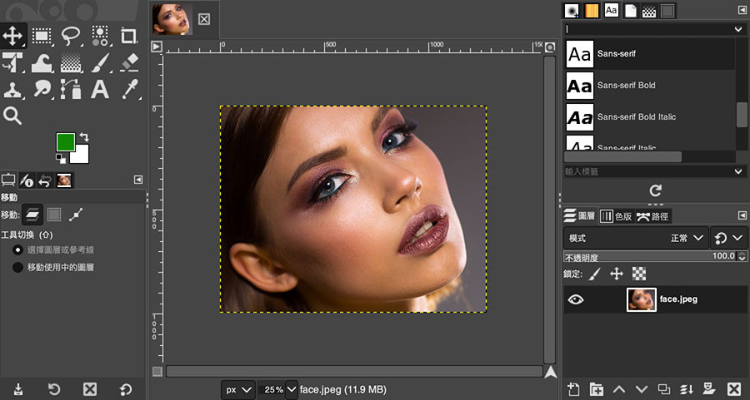Select the Paintbrush tool
The height and width of the screenshot is (400, 750).
pyautogui.click(x=100, y=62)
